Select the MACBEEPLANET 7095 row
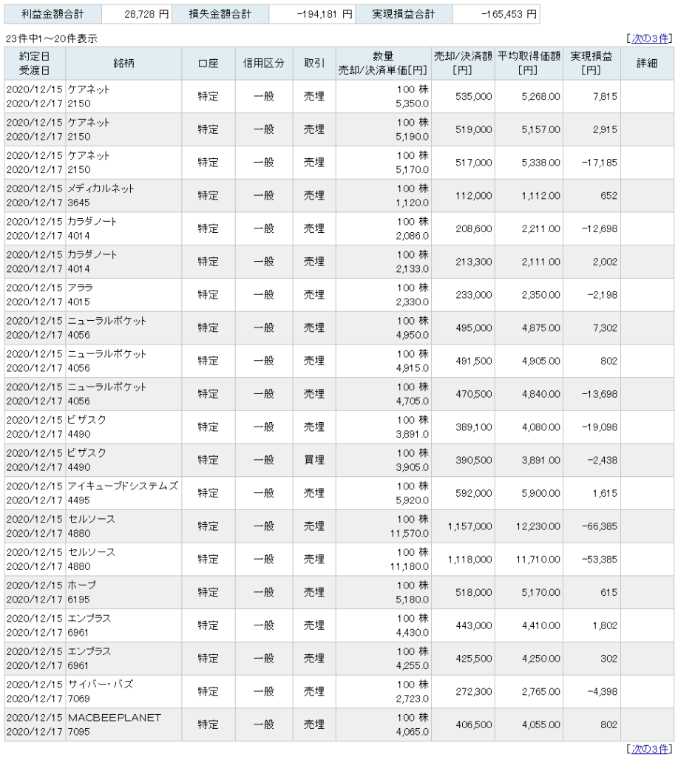 (x=339, y=724)
